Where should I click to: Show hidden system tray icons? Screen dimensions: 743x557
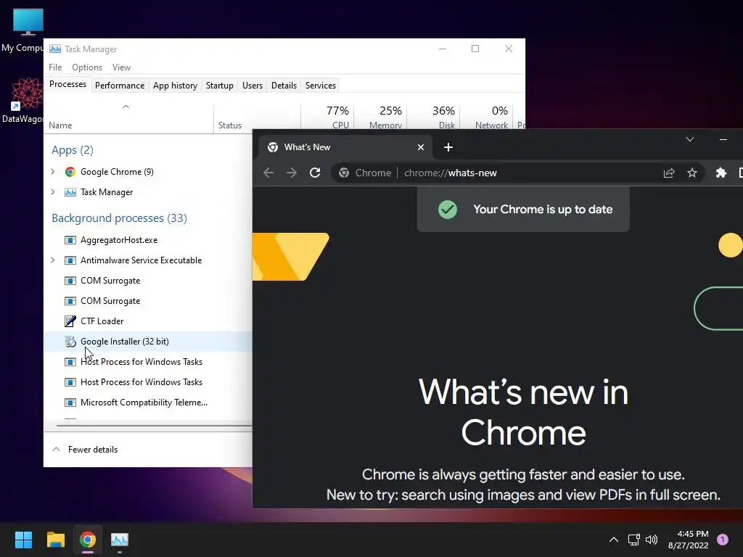[x=613, y=540]
